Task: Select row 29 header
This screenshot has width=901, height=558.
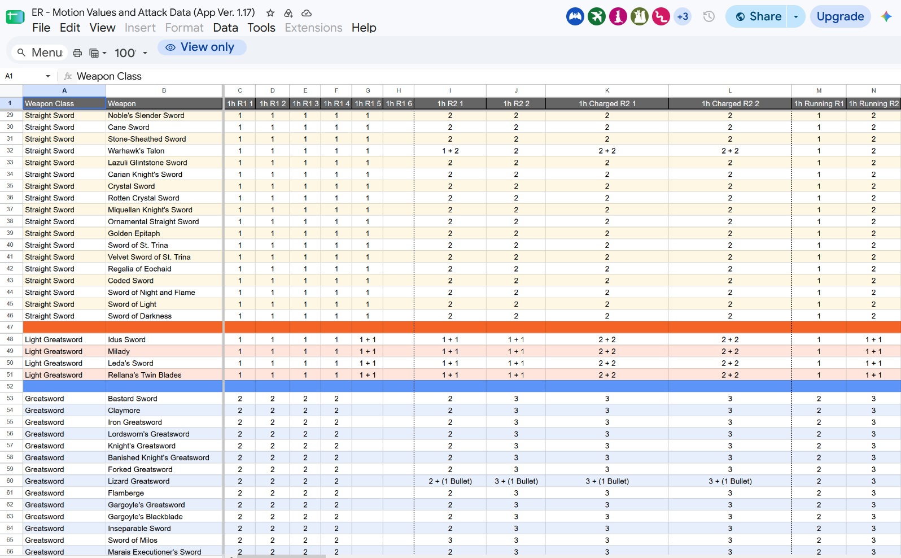Action: coord(10,115)
